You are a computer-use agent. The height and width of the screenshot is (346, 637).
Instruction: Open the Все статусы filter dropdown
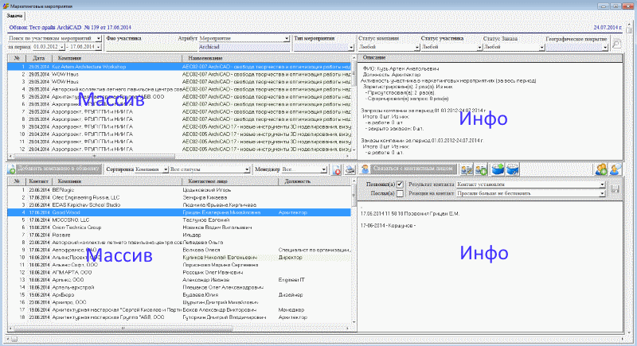tap(248, 170)
